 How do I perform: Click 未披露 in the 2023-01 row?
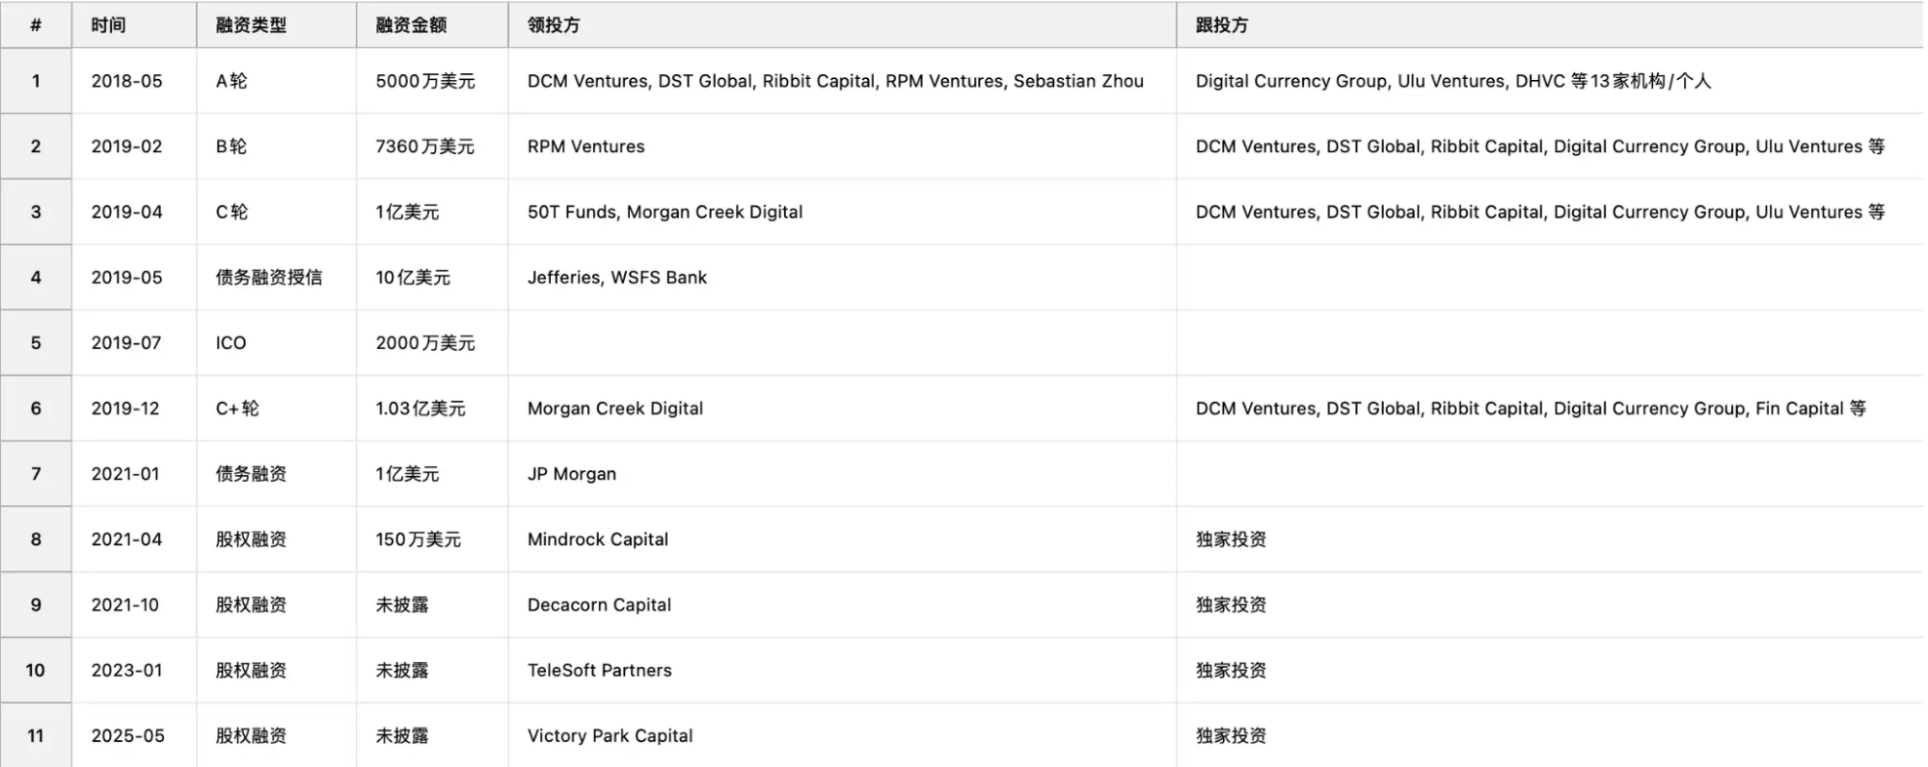point(432,671)
